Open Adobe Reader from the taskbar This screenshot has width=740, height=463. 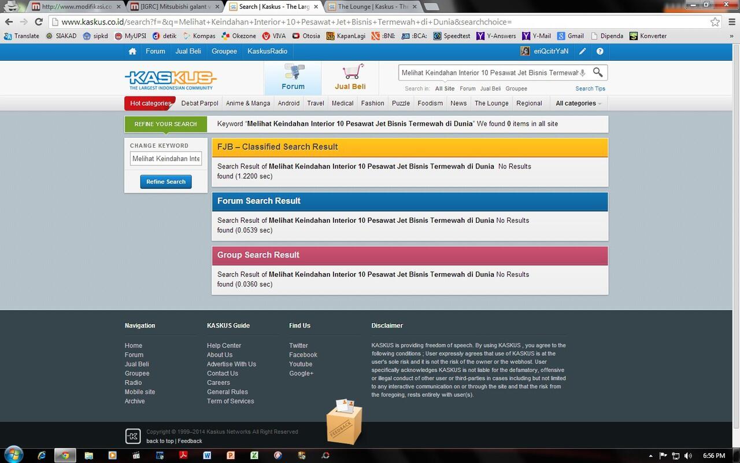(183, 455)
